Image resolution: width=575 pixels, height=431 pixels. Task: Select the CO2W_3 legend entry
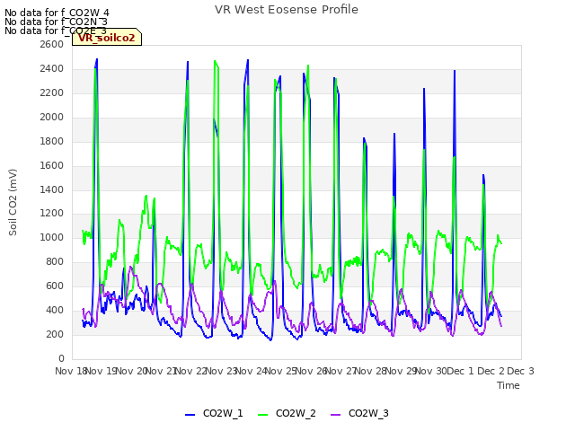point(359,413)
